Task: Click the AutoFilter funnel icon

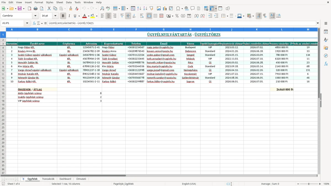Action: 151,9
